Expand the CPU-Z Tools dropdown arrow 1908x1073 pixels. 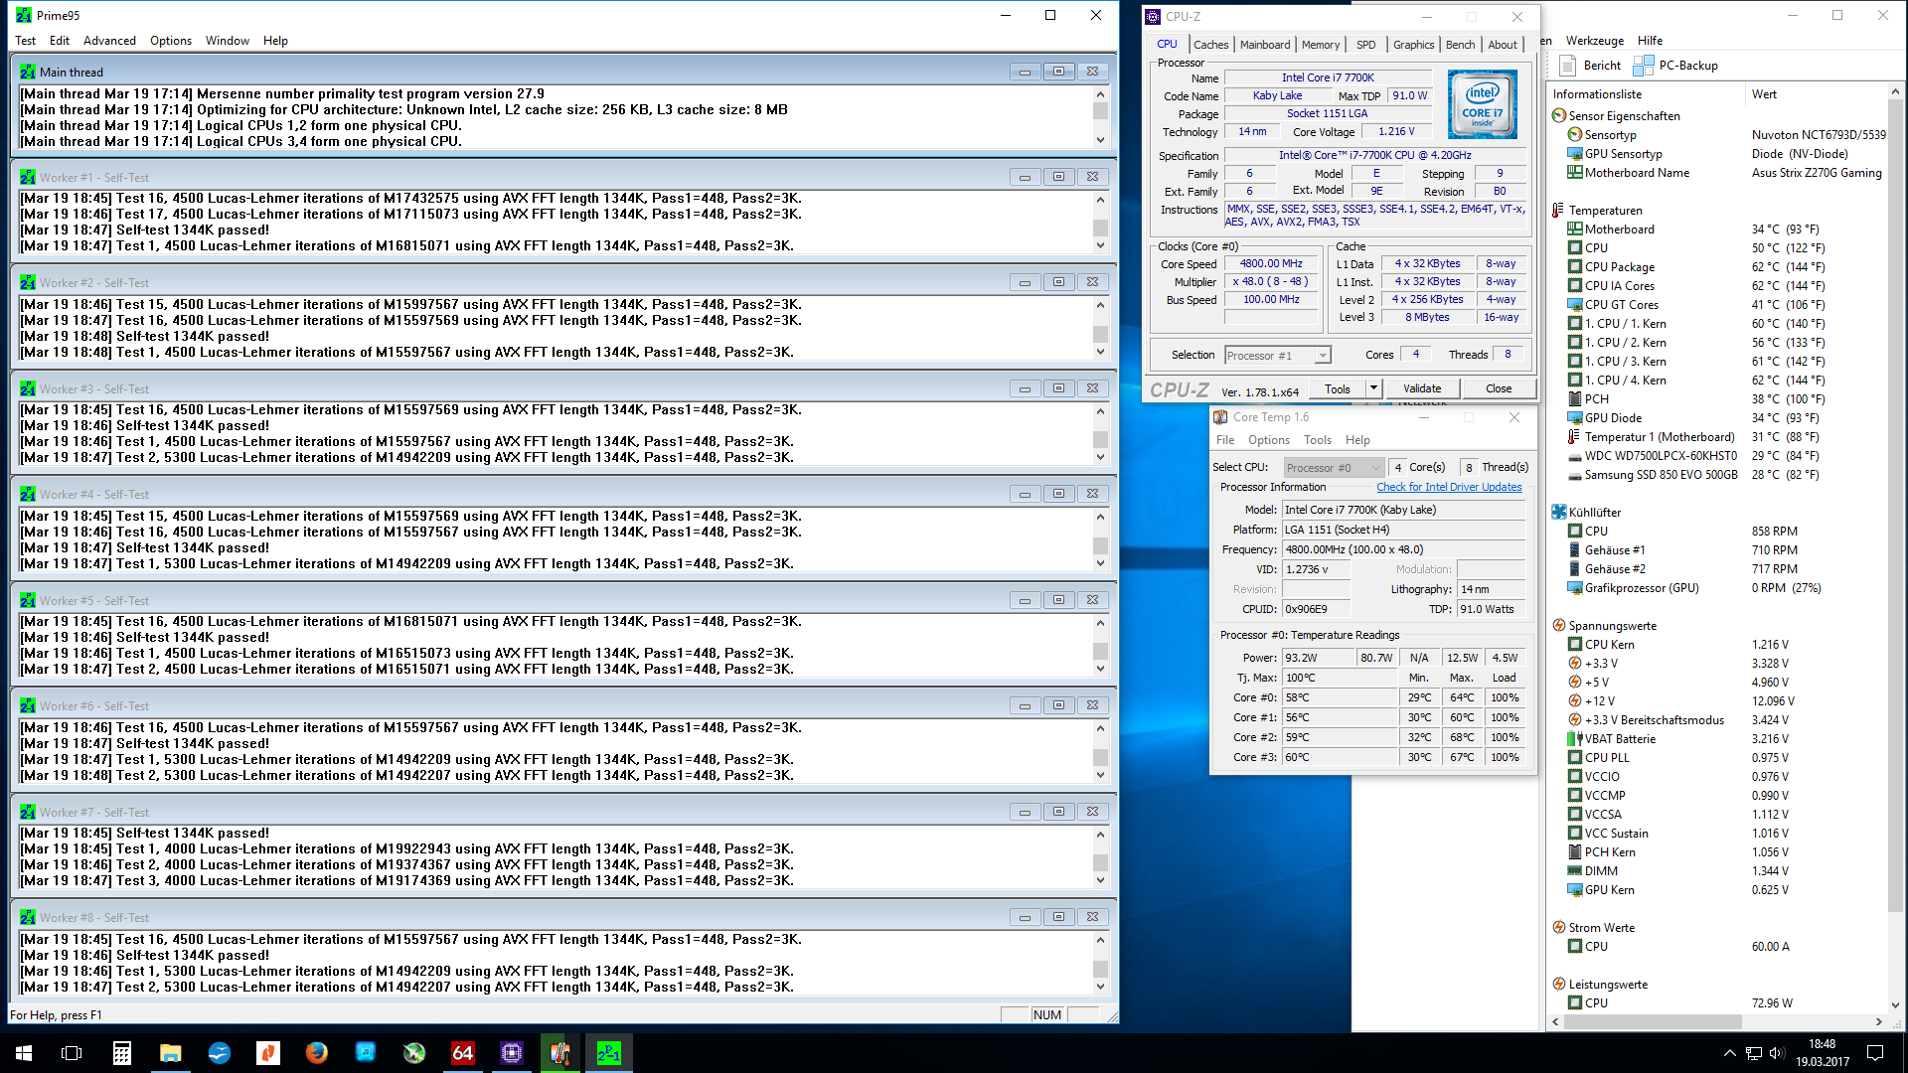tap(1374, 388)
